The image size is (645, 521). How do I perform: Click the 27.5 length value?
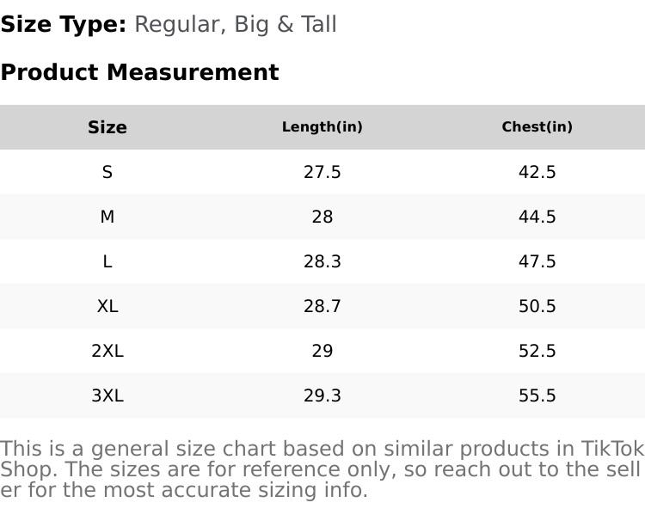pyautogui.click(x=322, y=172)
